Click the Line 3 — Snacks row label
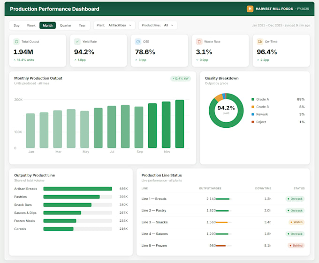 tap(155, 222)
